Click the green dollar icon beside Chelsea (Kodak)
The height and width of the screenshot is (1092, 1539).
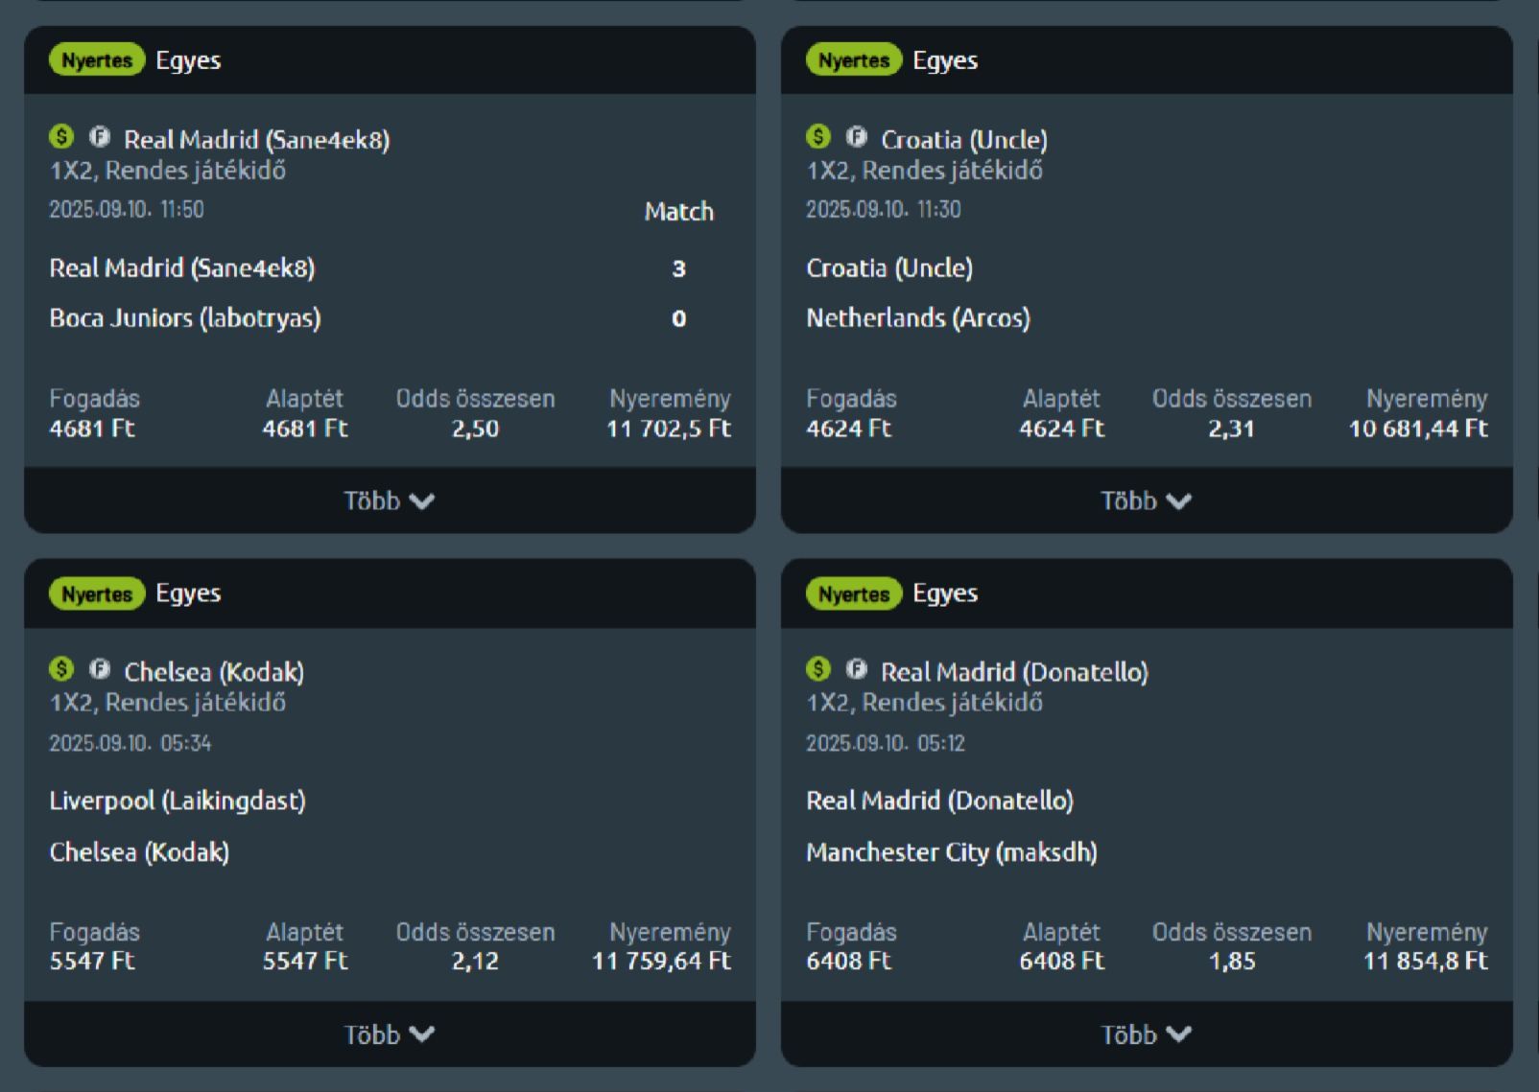coord(61,669)
